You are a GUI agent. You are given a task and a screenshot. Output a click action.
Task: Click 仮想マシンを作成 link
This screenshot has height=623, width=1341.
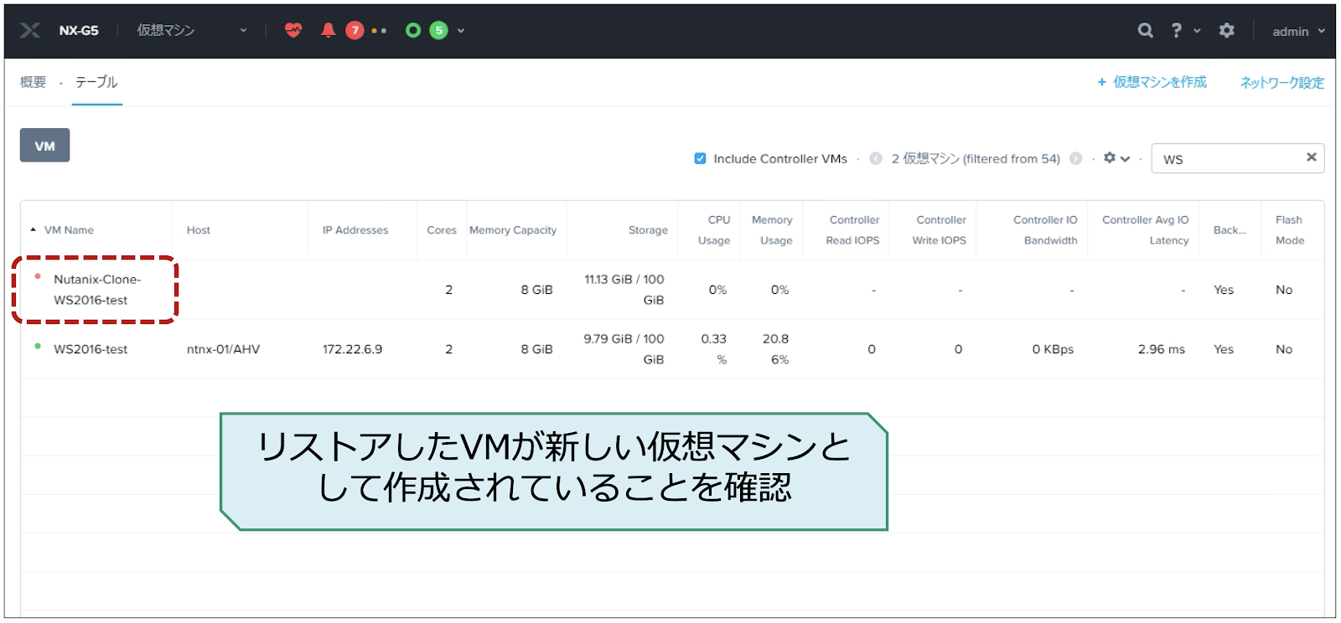pos(1152,82)
